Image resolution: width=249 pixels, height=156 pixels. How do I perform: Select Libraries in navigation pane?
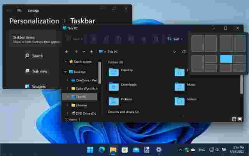point(79,105)
